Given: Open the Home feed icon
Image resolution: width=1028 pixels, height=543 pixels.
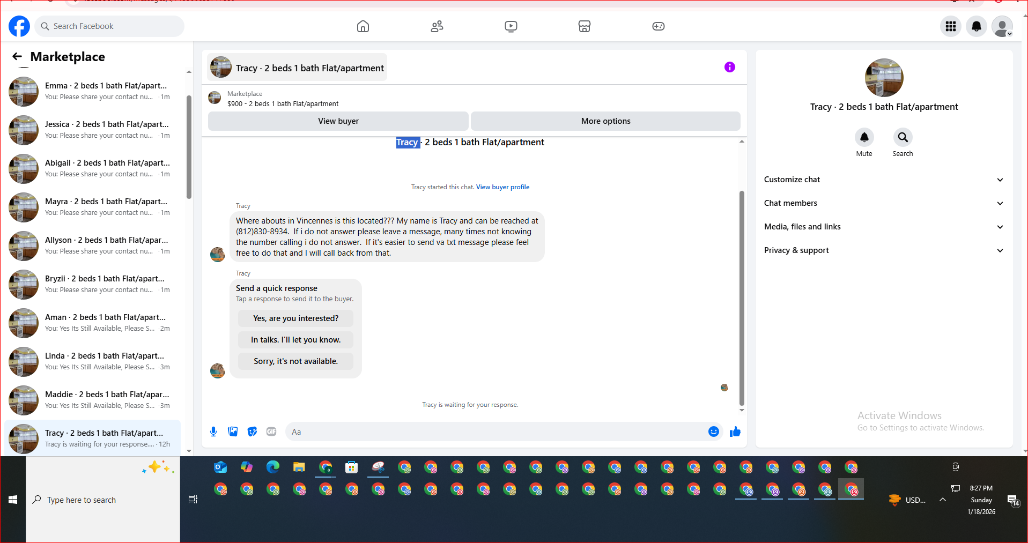Looking at the screenshot, I should 363,26.
